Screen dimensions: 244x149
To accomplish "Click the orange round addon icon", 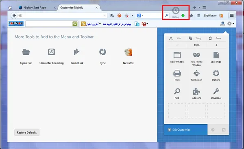I will click(119, 15).
